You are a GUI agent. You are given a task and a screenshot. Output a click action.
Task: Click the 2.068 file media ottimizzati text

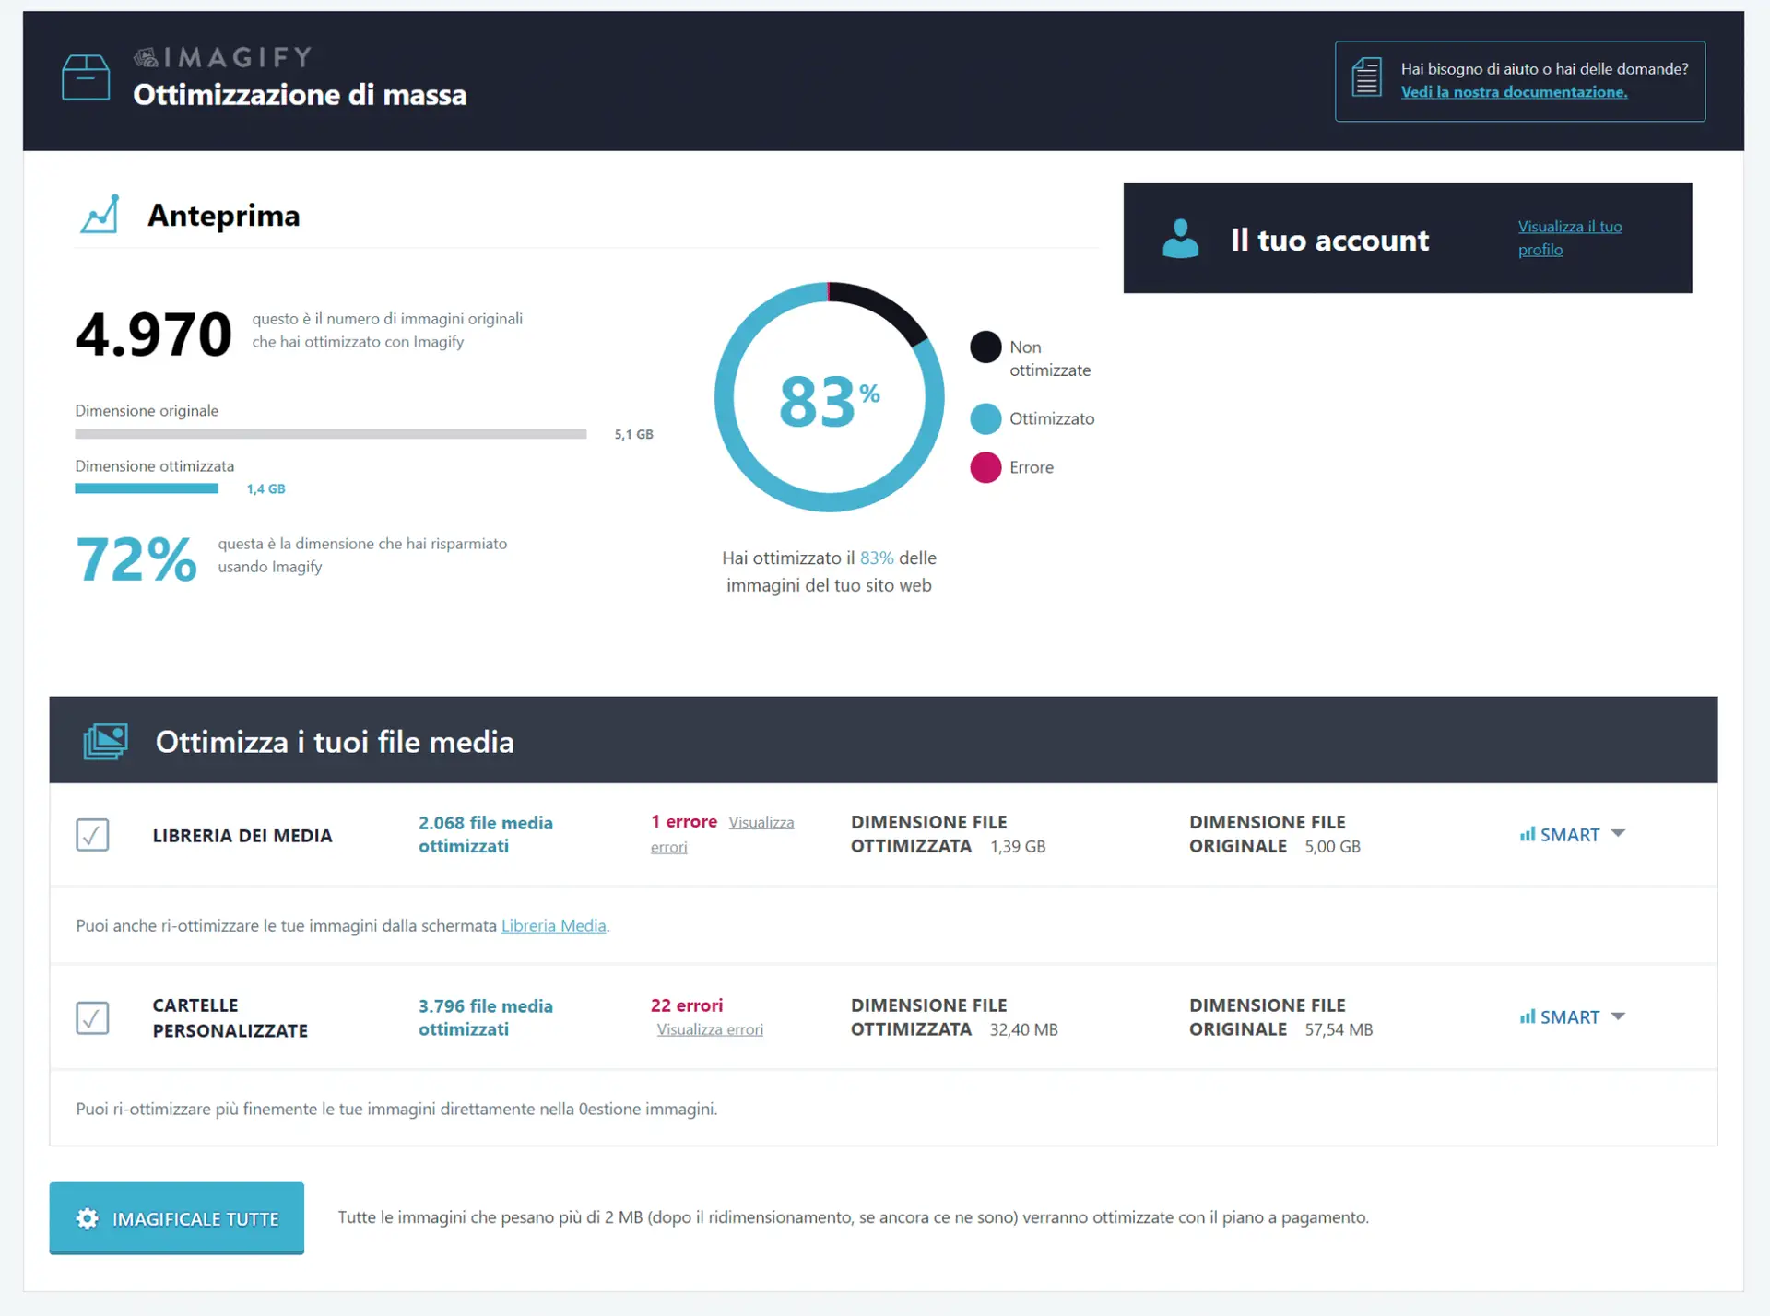pos(486,834)
